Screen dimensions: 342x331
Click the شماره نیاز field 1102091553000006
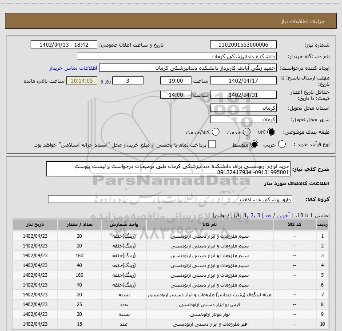point(243,44)
